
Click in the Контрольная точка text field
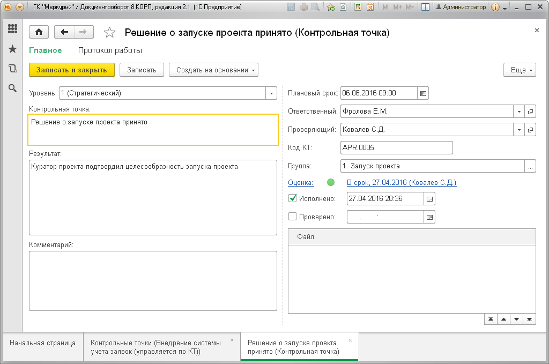click(153, 130)
